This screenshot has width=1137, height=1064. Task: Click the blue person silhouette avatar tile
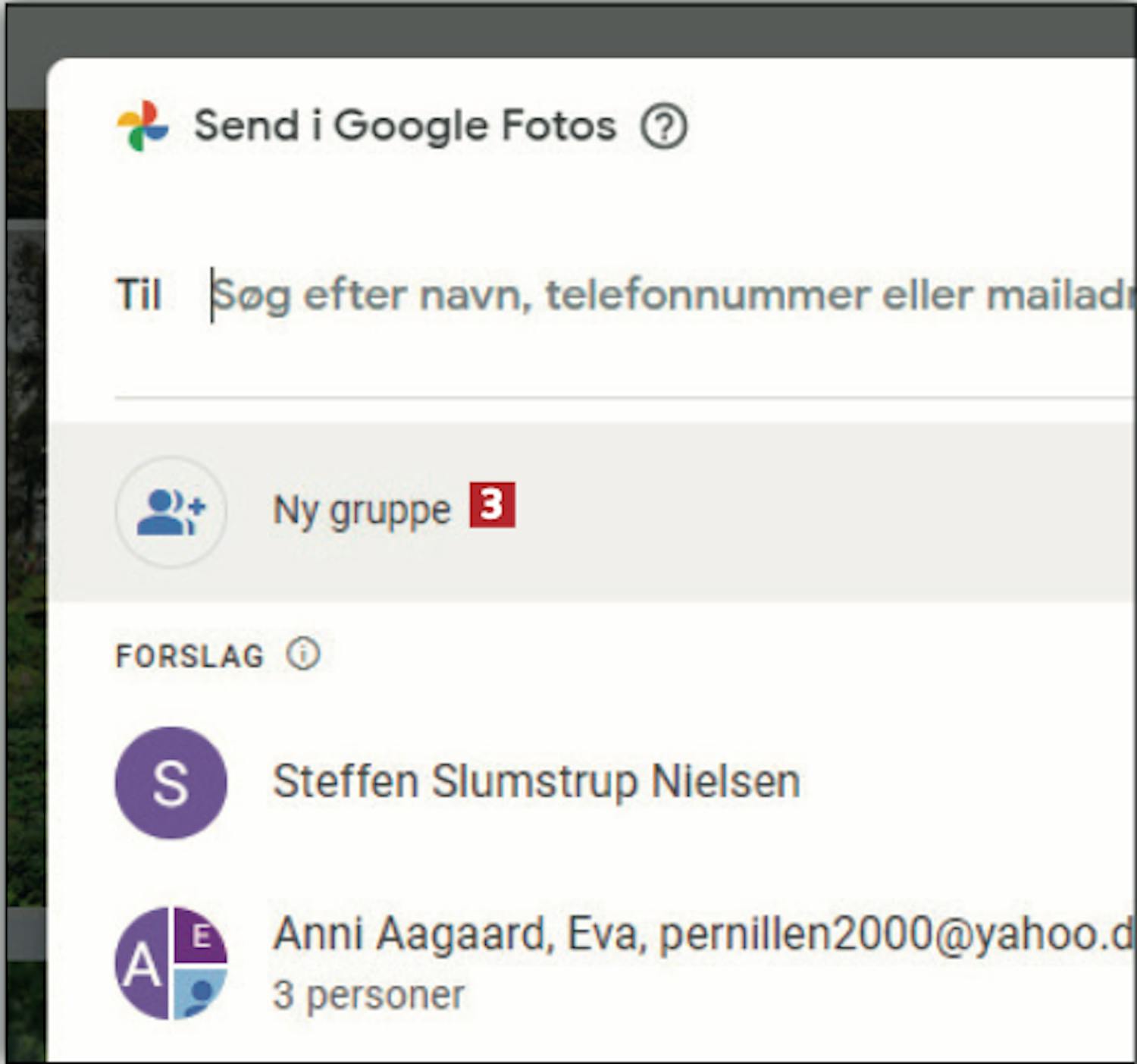pos(199,992)
